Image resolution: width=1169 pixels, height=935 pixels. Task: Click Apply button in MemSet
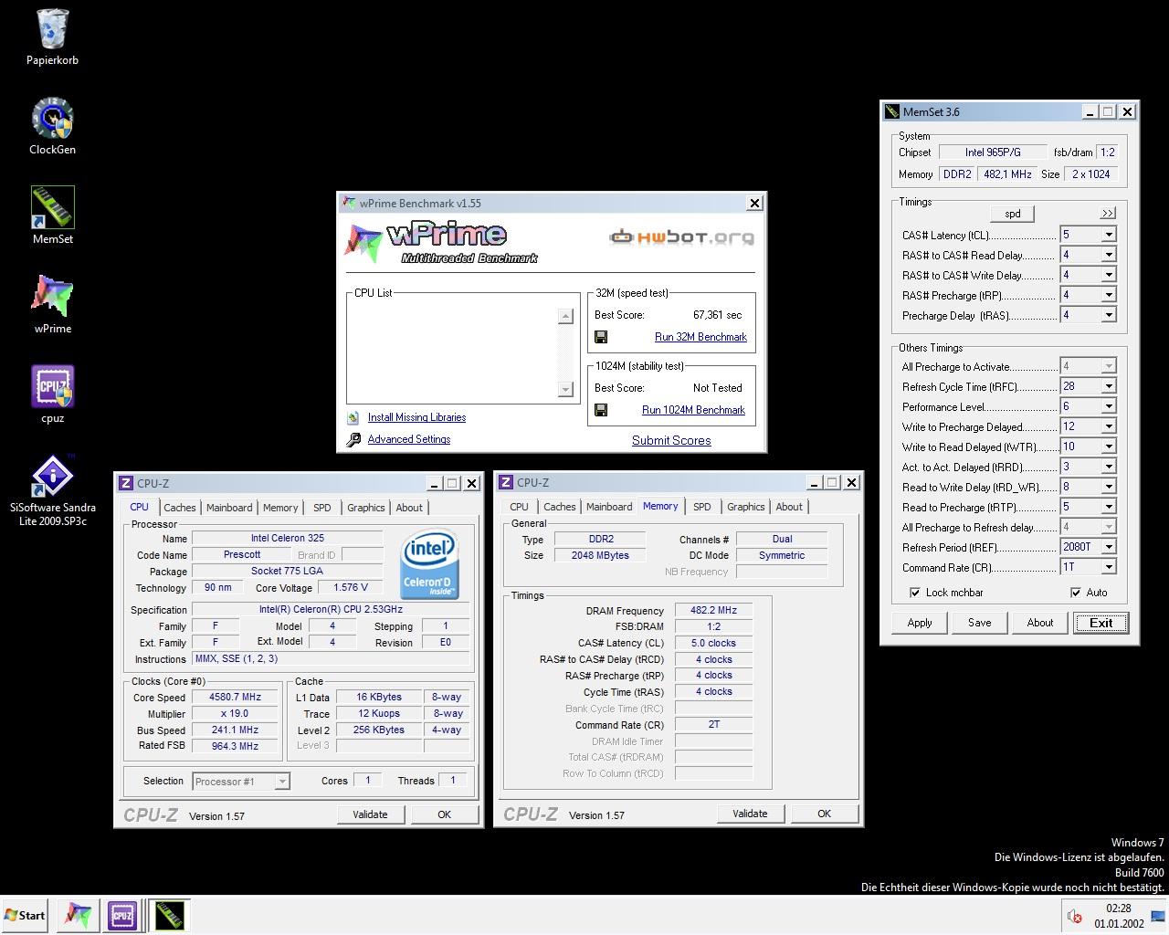click(x=920, y=623)
